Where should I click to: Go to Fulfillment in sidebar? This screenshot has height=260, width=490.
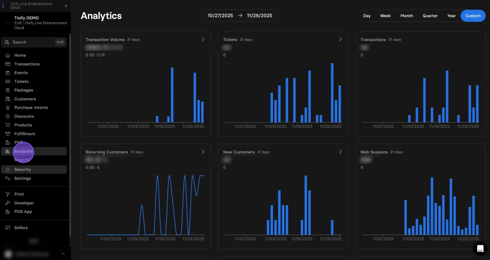(25, 134)
